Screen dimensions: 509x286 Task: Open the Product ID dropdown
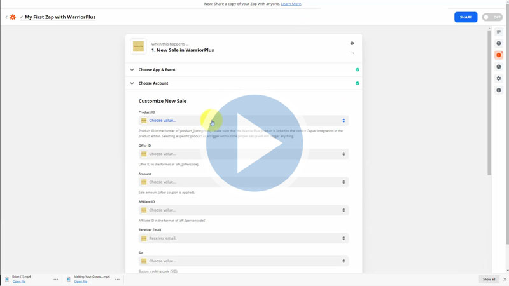pos(244,120)
